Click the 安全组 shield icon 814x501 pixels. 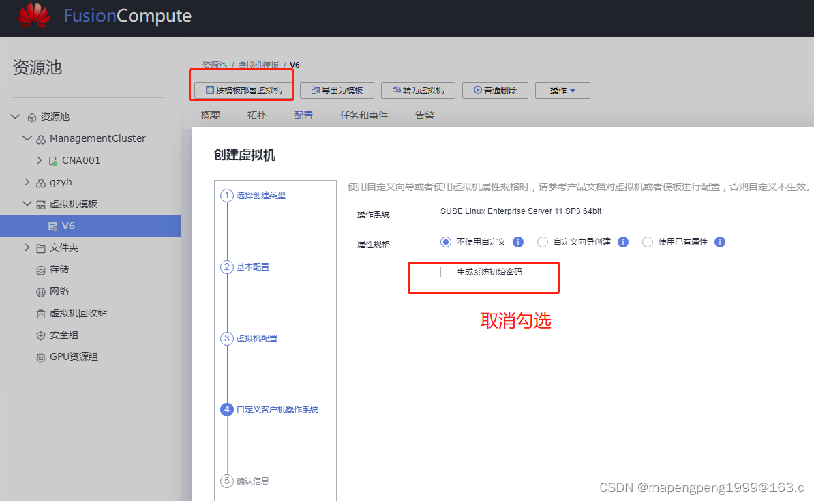tap(40, 335)
